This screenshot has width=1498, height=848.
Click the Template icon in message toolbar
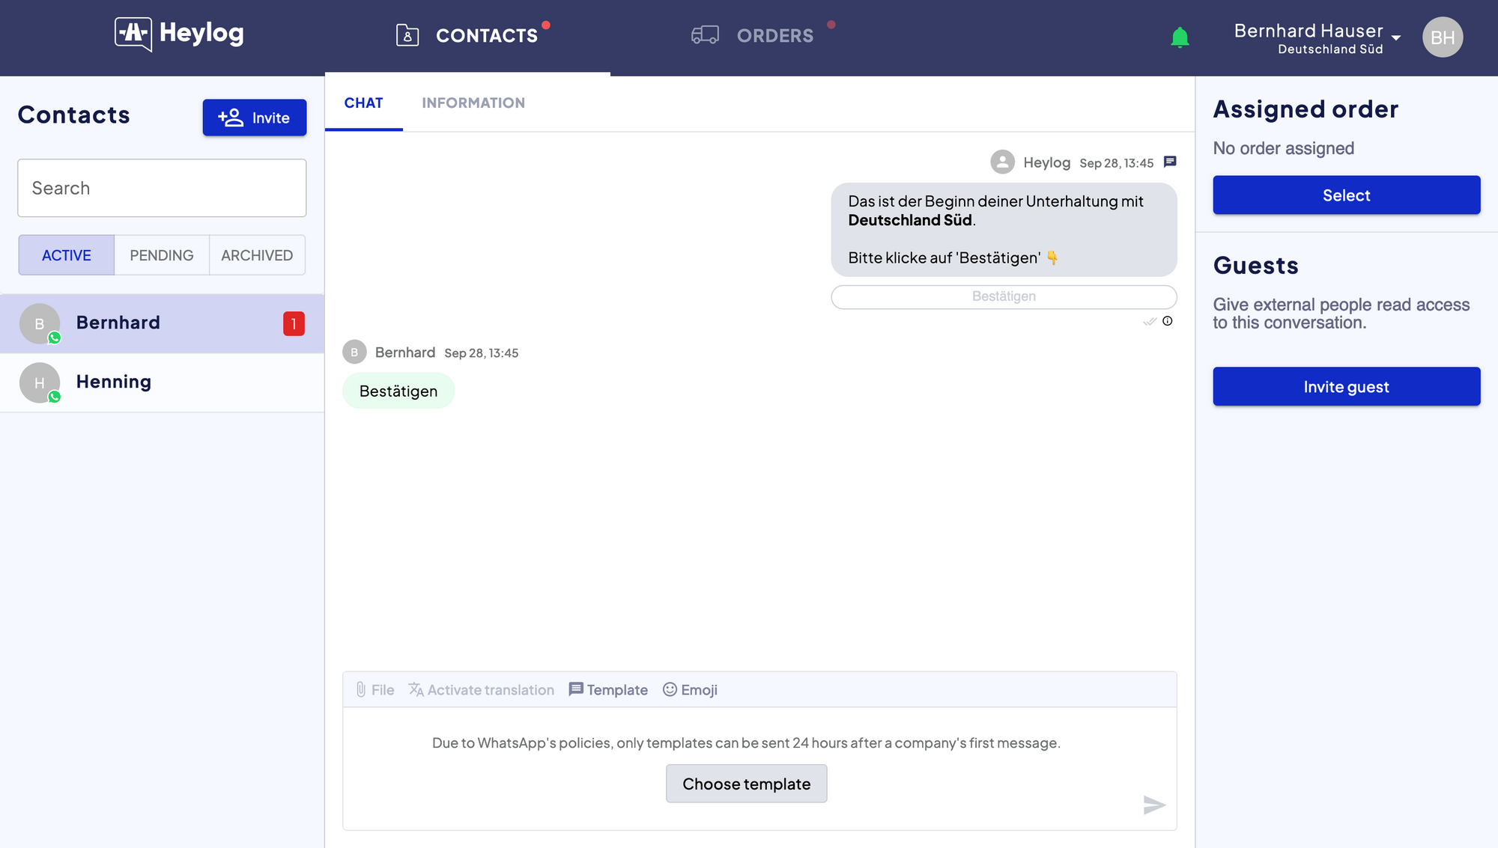point(575,689)
